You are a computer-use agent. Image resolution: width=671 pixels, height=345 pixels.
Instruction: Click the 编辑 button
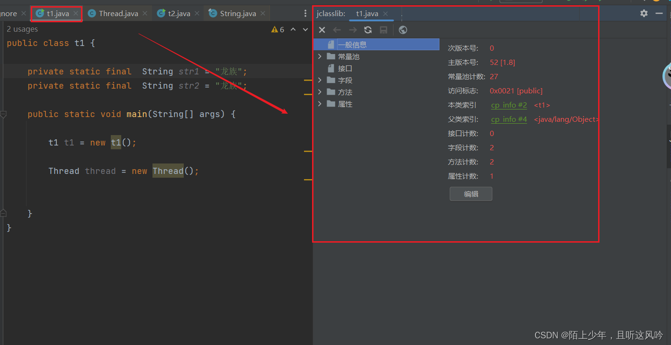[x=471, y=194]
